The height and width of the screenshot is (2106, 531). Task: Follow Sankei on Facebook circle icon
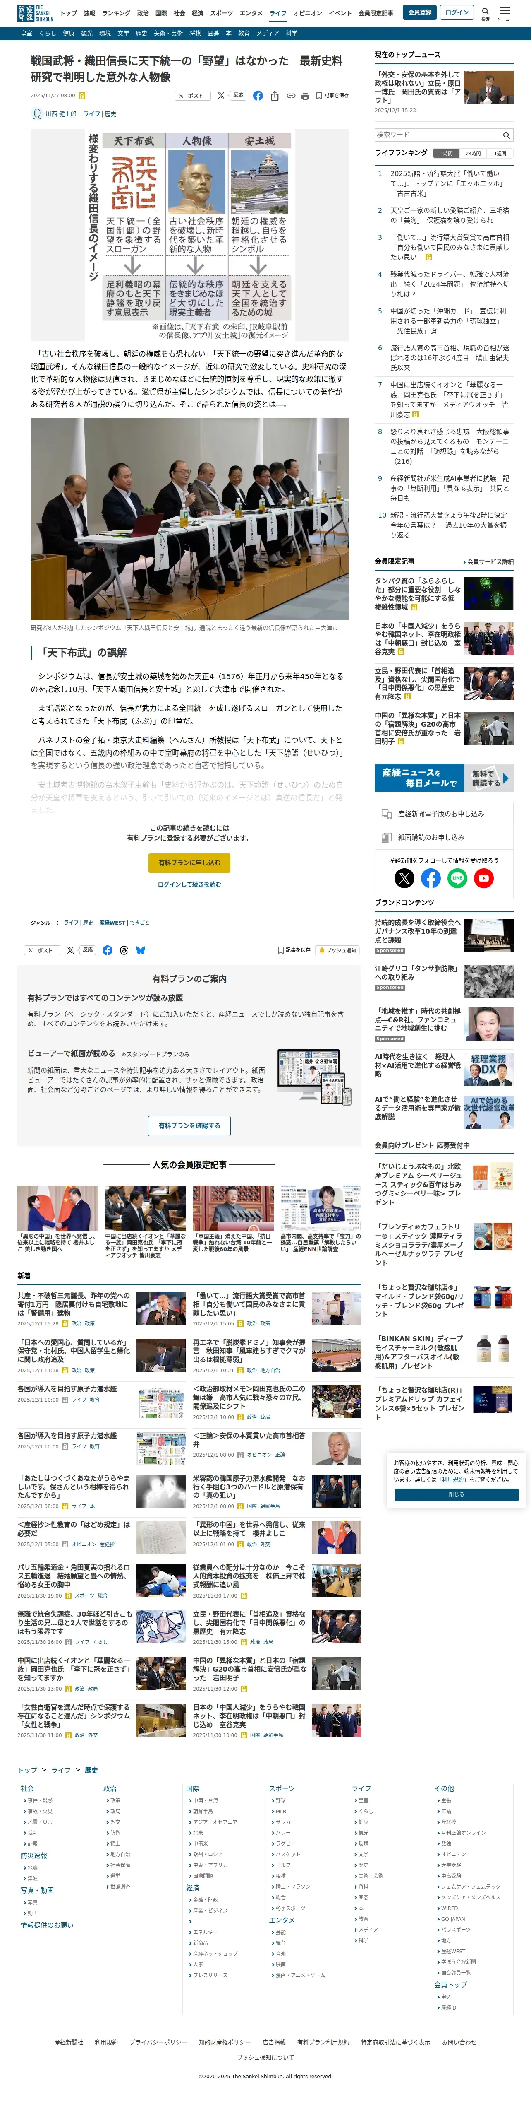(431, 878)
